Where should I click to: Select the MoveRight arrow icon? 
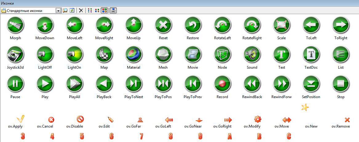pos(104,25)
